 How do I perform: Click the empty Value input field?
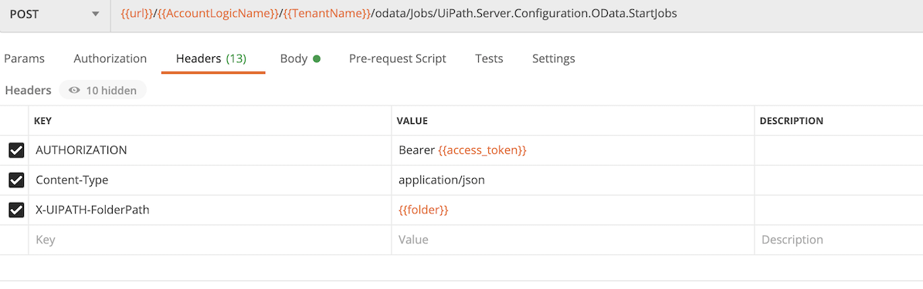pyautogui.click(x=573, y=240)
